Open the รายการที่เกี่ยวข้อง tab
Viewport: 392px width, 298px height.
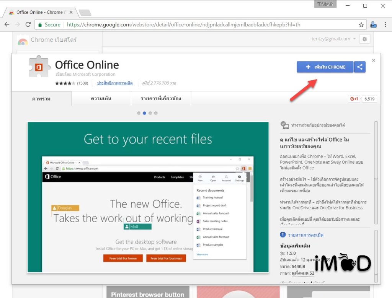pyautogui.click(x=161, y=99)
